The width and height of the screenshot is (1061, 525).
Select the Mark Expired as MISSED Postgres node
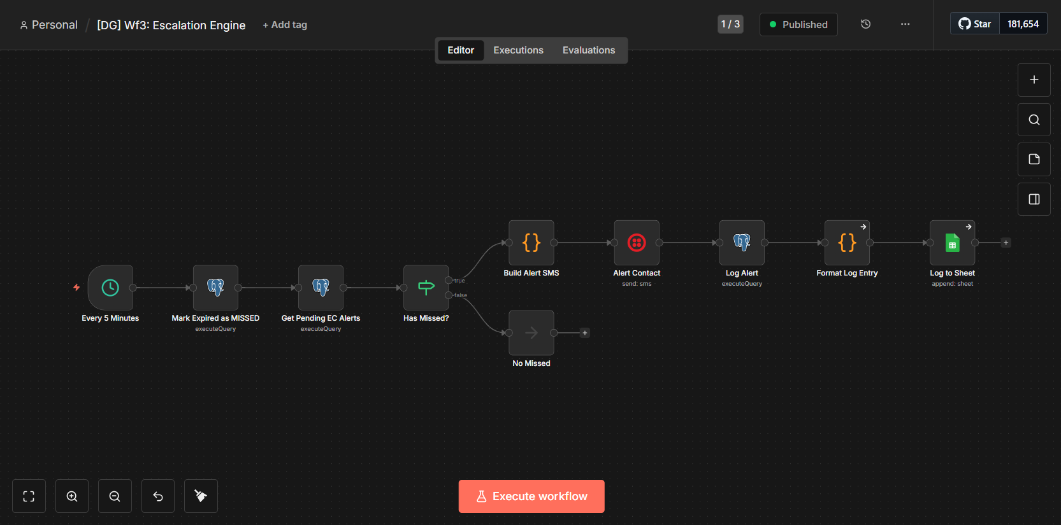215,288
